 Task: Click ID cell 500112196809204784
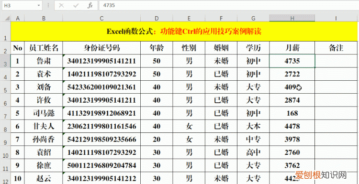point(101,165)
